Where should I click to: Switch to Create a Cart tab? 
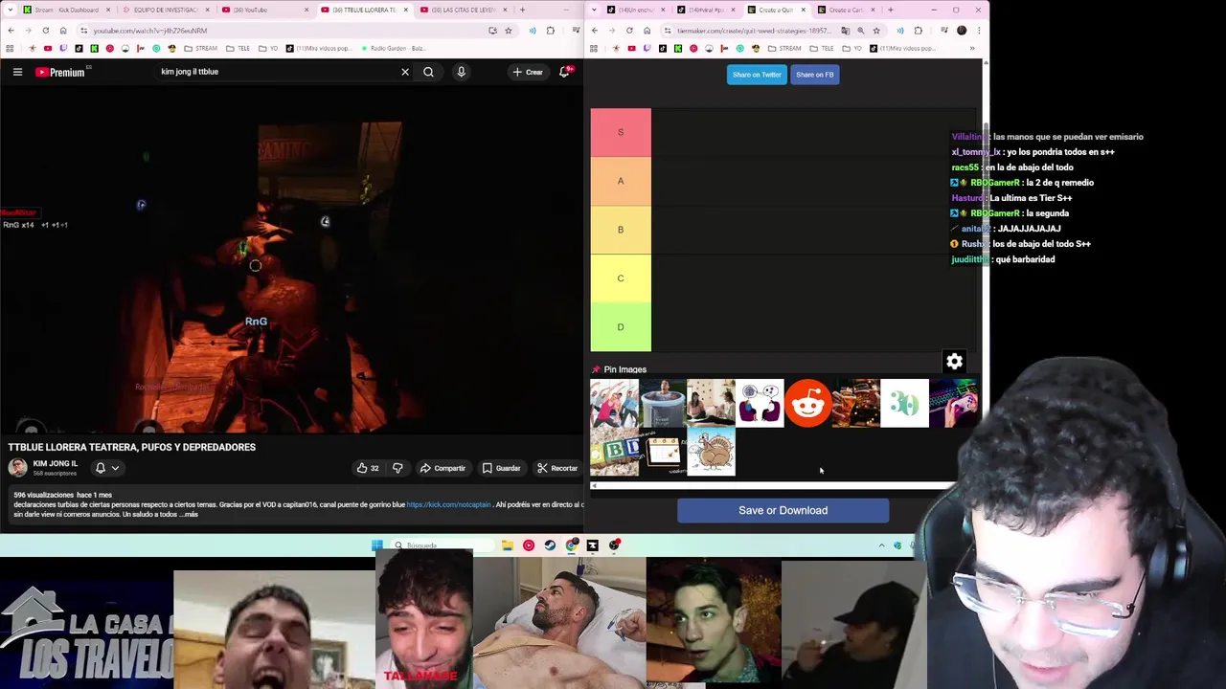pos(847,10)
